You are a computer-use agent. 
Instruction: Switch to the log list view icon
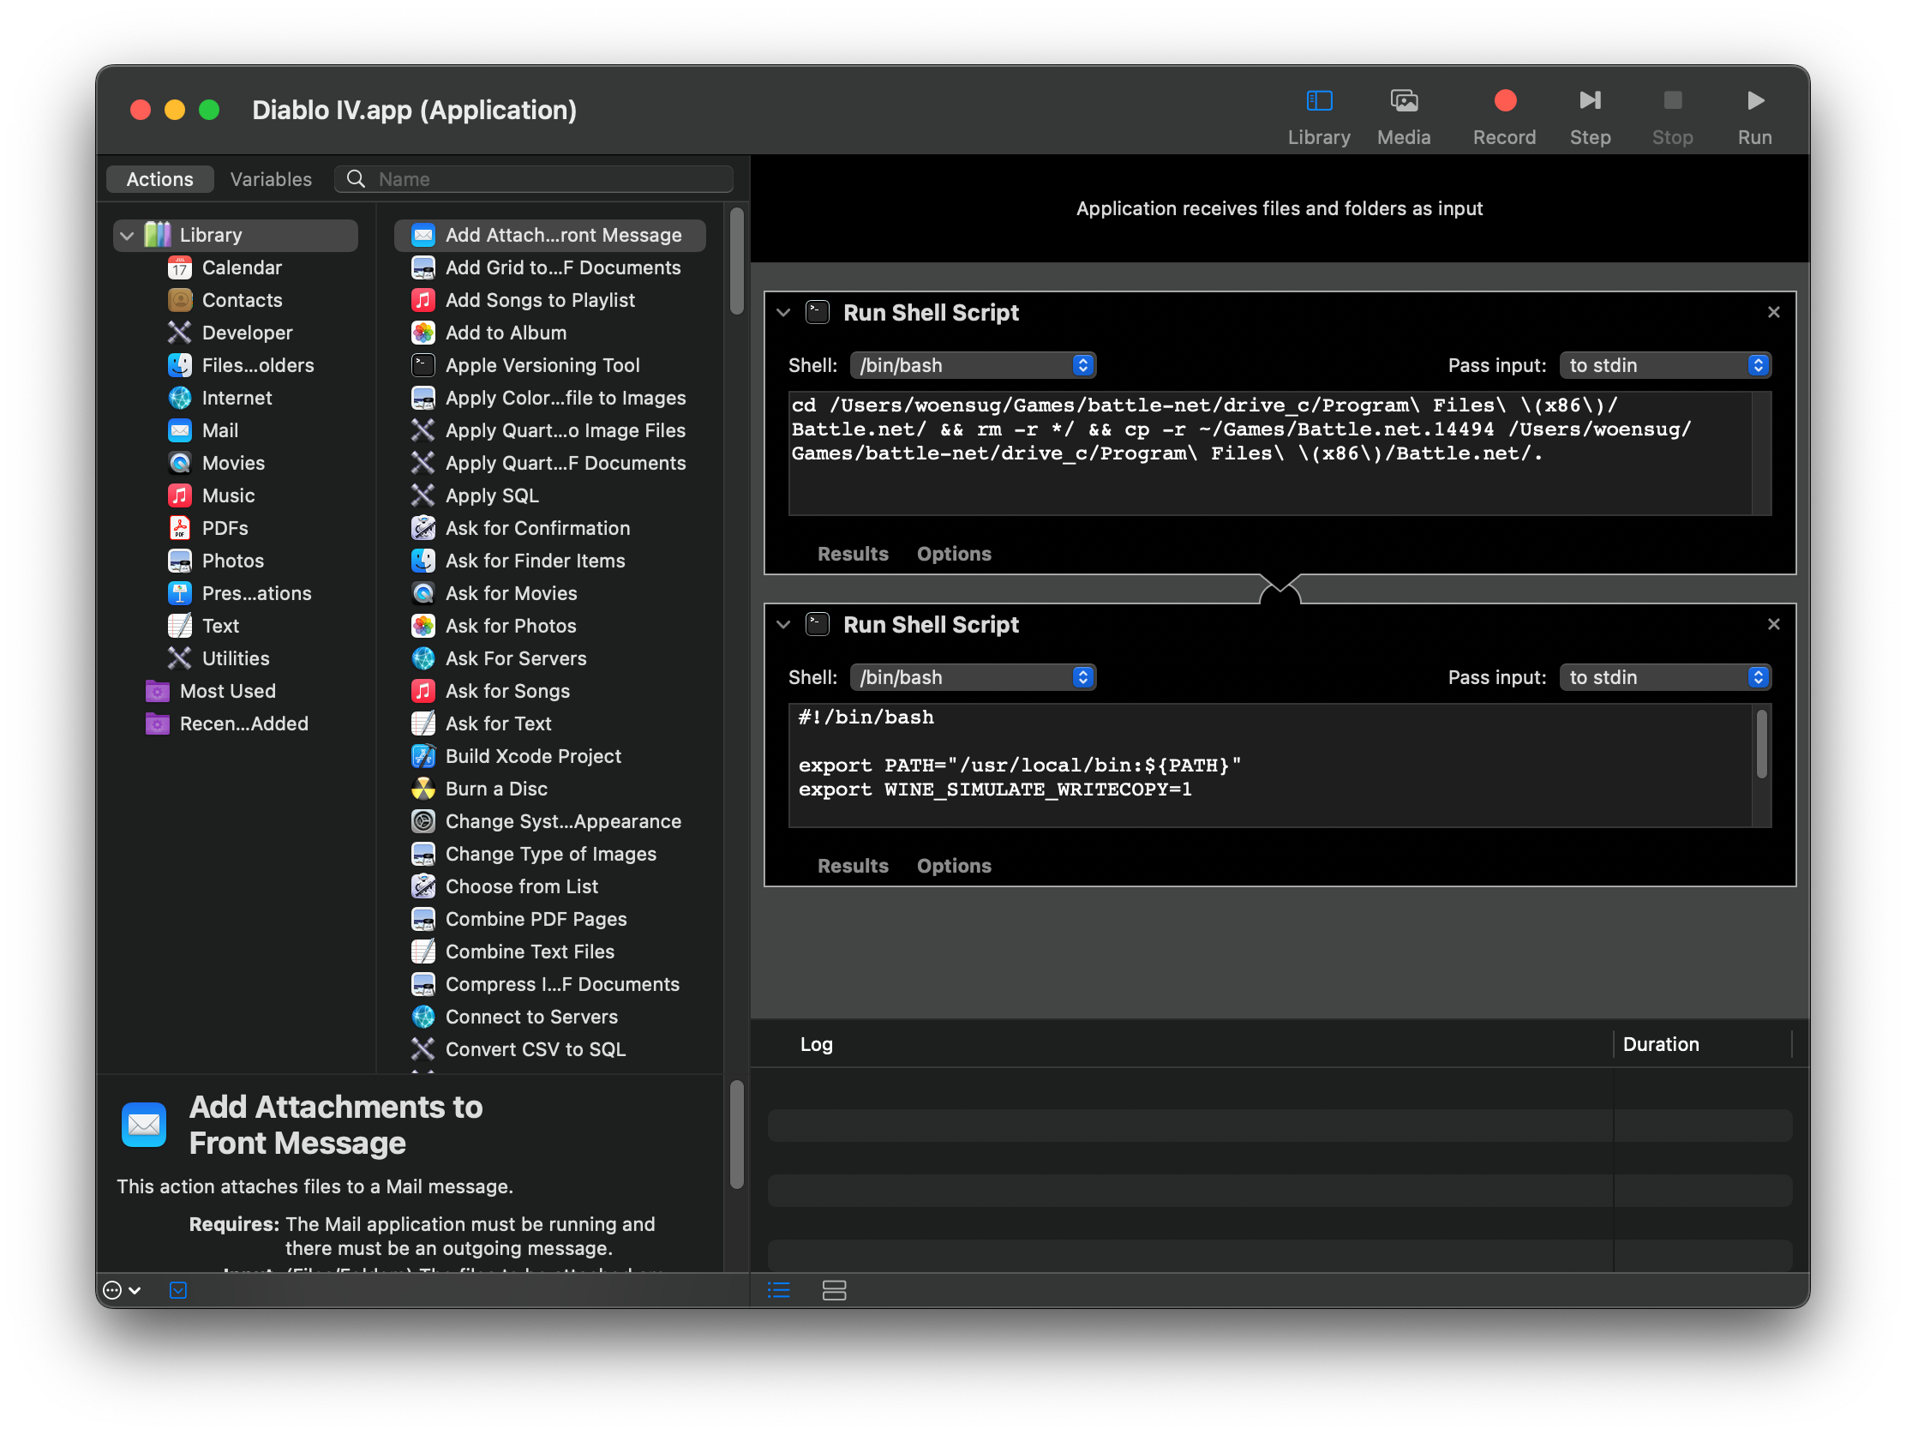click(778, 1290)
